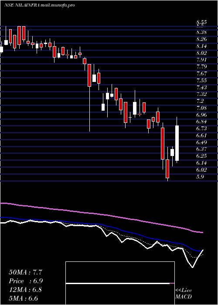Click the 'NSE NILAINFRA mail.munafa.pro' chart title
Screen dimensions: 218x305
point(40,5)
